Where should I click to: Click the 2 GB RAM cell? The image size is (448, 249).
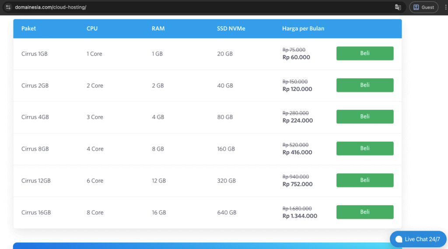pyautogui.click(x=157, y=85)
